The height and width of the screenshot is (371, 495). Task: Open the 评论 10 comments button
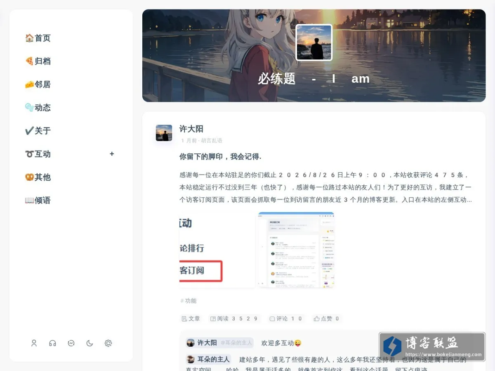[286, 319]
